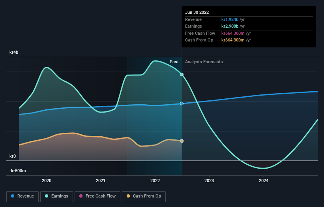Click the Past label on chart
The height and width of the screenshot is (207, 324).
(x=174, y=62)
